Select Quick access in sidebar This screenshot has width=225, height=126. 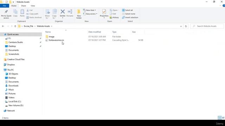(x=13, y=34)
